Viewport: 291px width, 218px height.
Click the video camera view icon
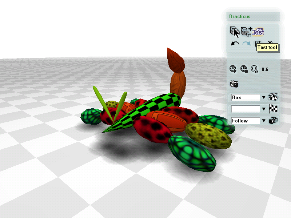[x=273, y=121]
